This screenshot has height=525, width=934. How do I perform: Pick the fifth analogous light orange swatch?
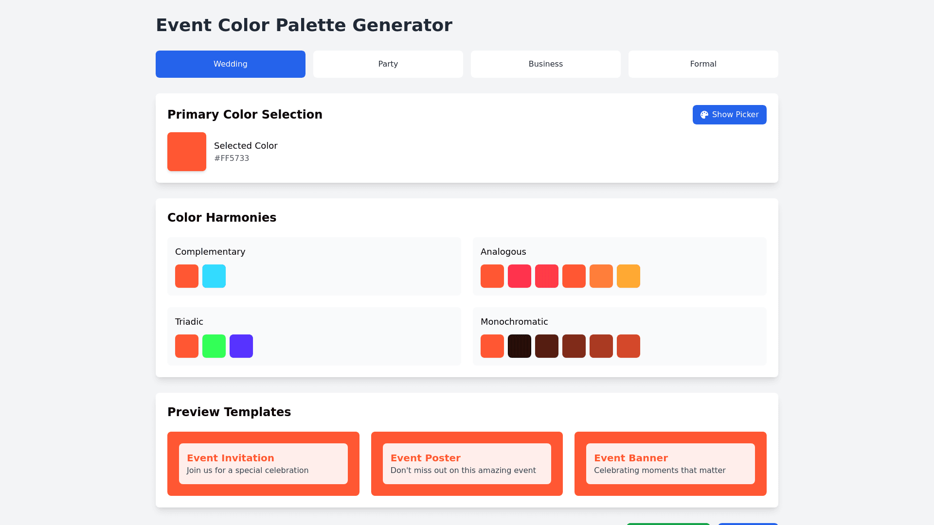click(601, 276)
